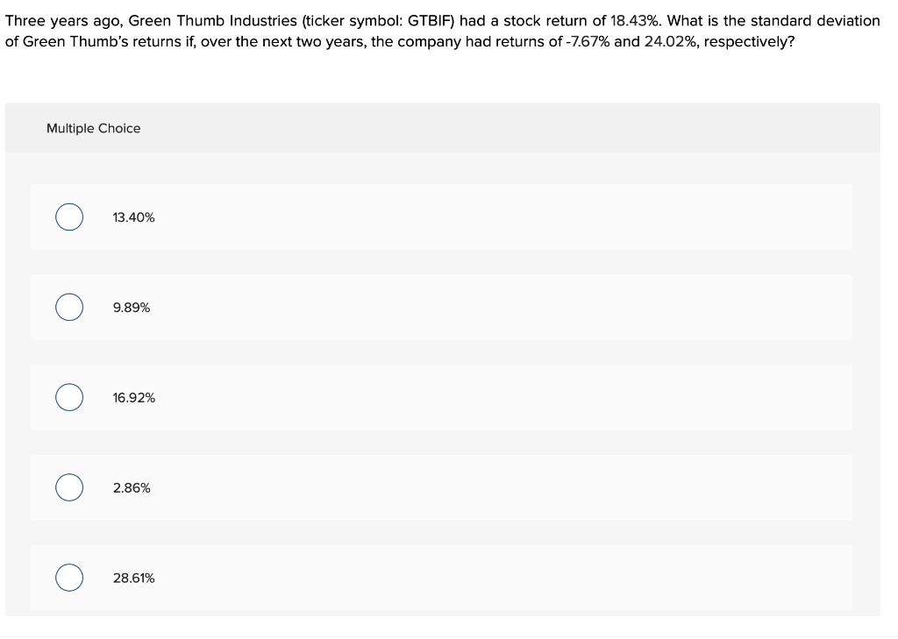Mark the 2.86% option circle

pos(69,487)
